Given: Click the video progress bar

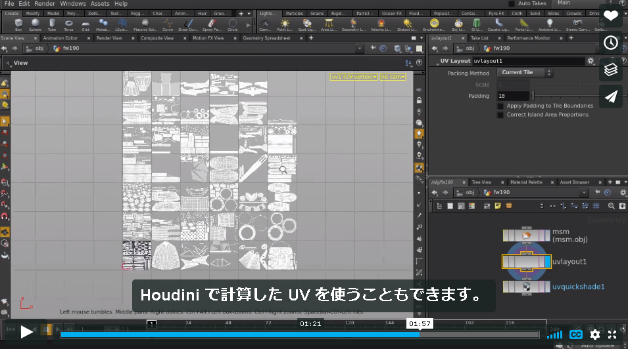Looking at the screenshot, I should 300,335.
